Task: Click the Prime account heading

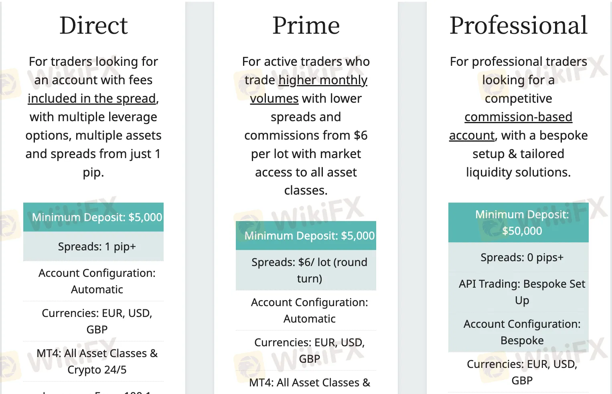Action: click(306, 26)
